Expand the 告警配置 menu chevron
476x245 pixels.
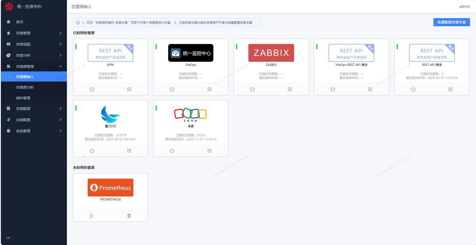click(61, 108)
